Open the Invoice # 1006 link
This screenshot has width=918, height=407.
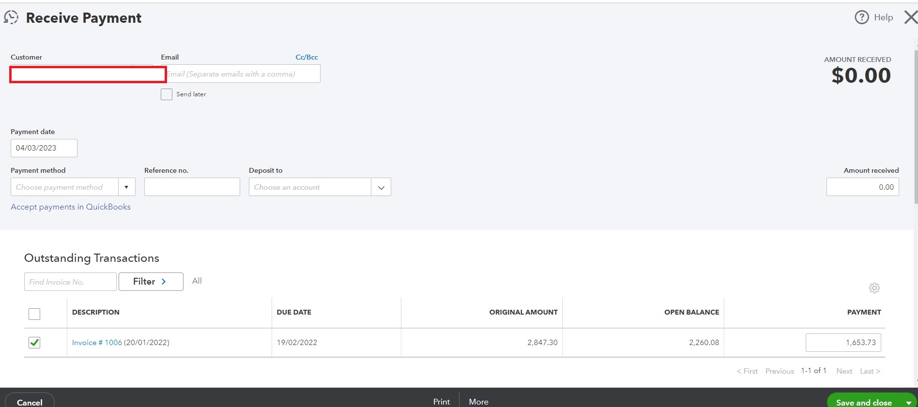97,343
